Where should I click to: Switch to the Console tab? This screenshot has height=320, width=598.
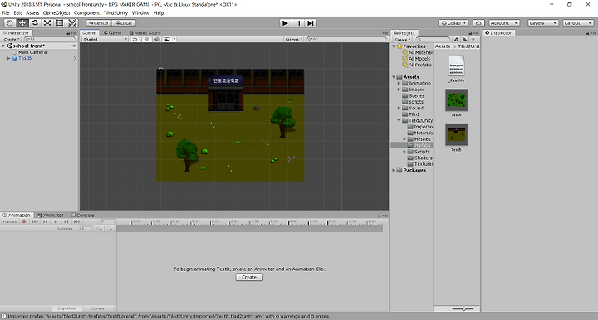click(83, 215)
